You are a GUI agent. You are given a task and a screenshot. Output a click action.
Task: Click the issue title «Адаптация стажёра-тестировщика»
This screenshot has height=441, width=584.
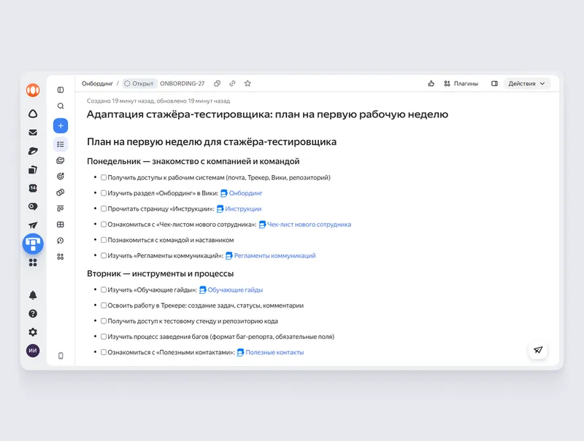click(267, 114)
